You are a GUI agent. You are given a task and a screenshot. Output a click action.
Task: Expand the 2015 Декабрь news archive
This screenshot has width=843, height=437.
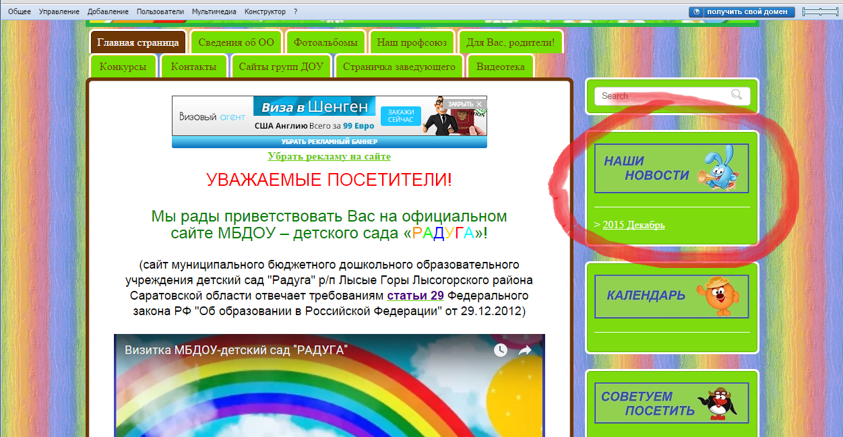click(x=633, y=225)
